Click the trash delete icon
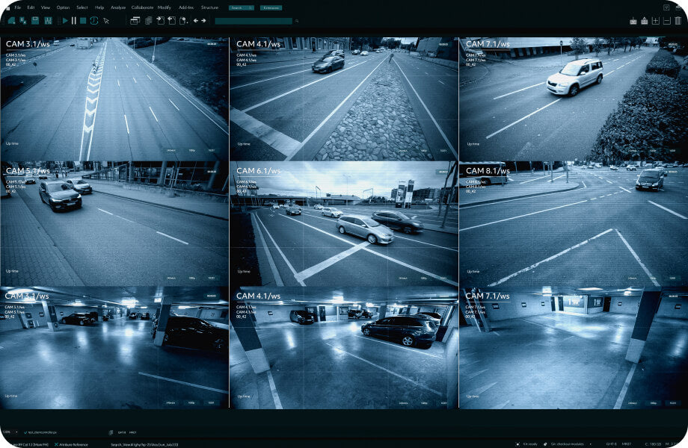 coord(678,21)
